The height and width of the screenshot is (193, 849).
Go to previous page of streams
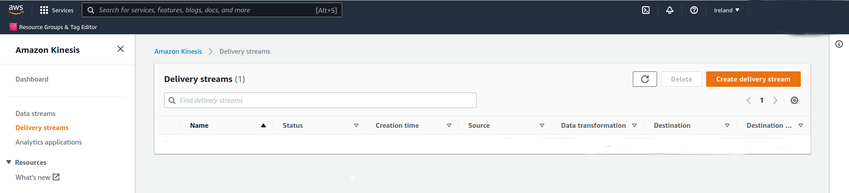click(749, 100)
